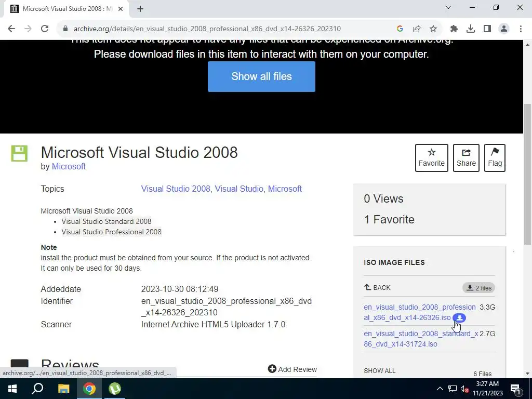The image size is (532, 399).
Task: Click the Internet Archive HTML5 Uploader 1.7.0 text
Action: (x=213, y=324)
